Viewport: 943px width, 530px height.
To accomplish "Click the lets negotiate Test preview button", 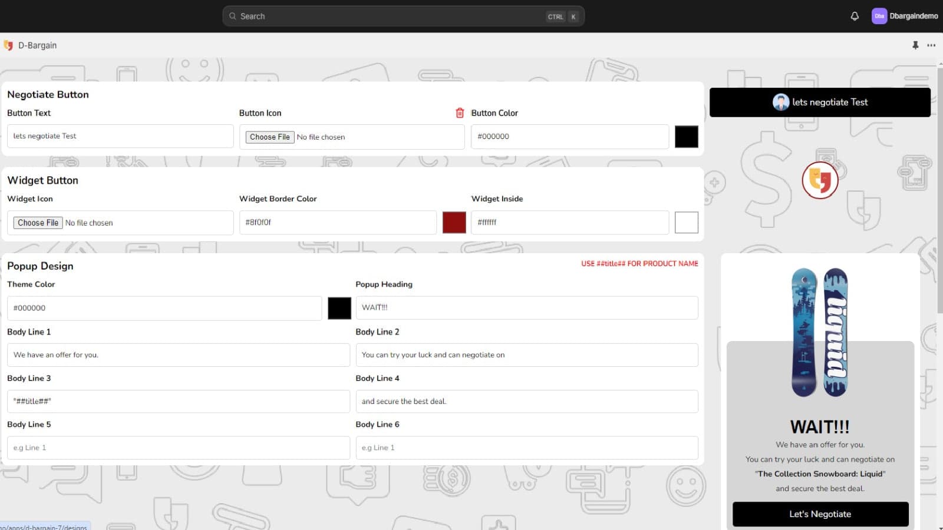I will (x=819, y=102).
